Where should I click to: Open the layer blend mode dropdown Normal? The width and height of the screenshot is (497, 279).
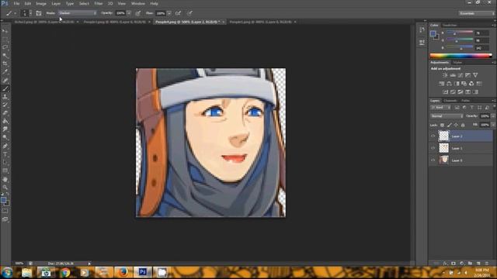point(447,116)
